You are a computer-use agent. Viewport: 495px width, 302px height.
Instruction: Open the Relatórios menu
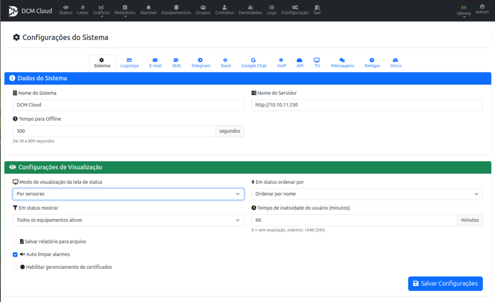click(x=125, y=10)
